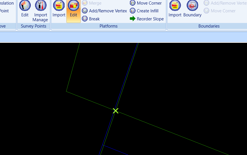The height and width of the screenshot is (155, 247).
Task: Click the Reorder Slope green arrow
Action: click(132, 19)
